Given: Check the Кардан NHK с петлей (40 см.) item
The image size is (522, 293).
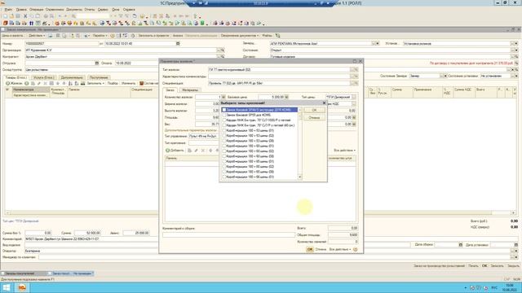Looking at the screenshot, I should pyautogui.click(x=224, y=125).
